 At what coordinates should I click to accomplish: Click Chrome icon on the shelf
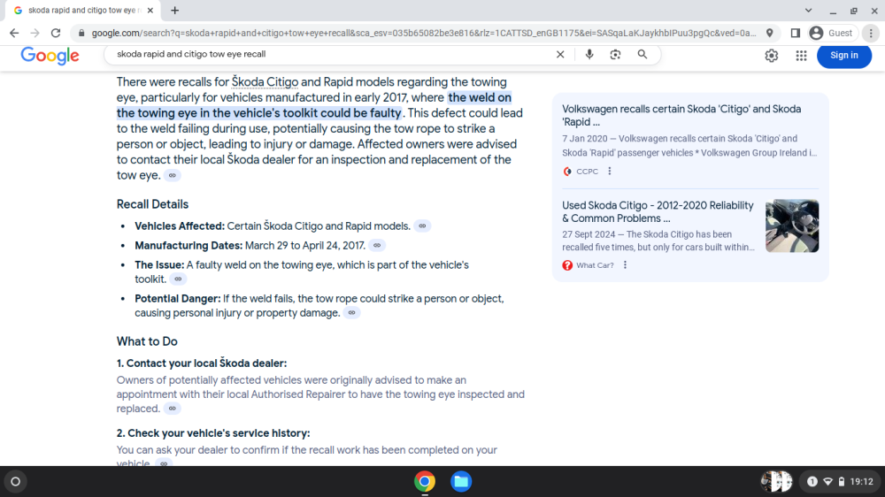click(425, 481)
